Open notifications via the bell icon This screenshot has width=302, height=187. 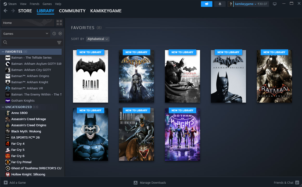(x=219, y=4)
